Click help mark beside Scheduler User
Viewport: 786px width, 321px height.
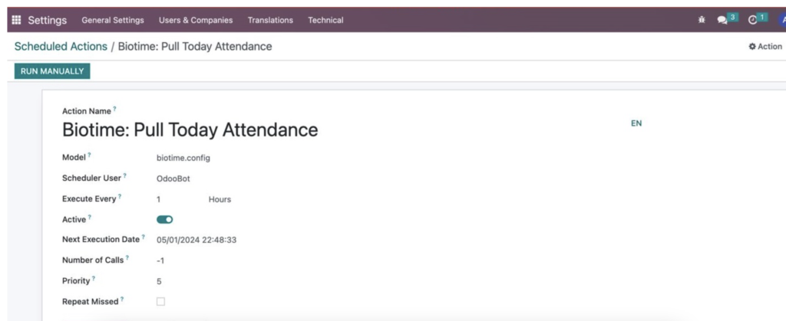(x=125, y=175)
